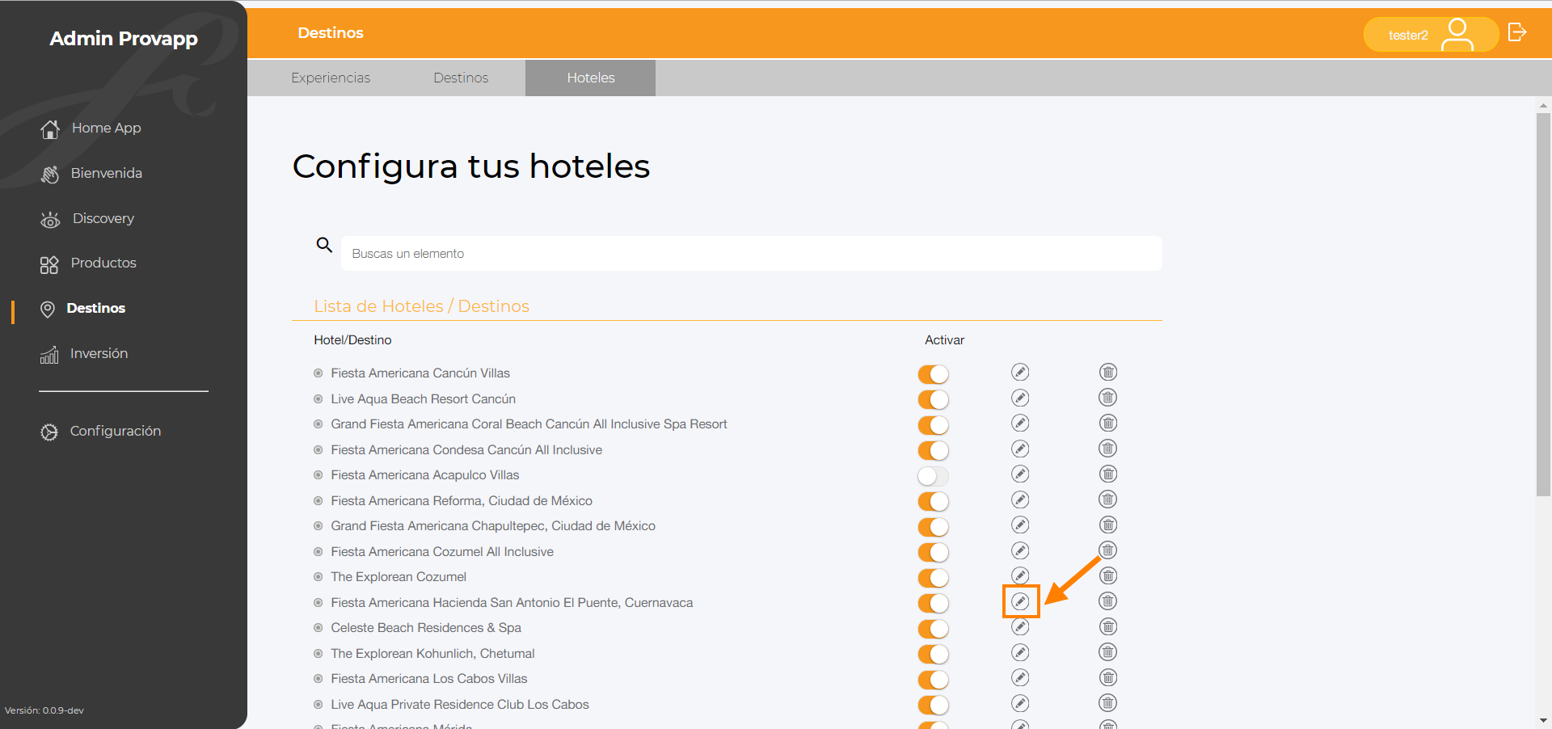Edit Live Aqua Private Residence Club entry
Viewport: 1552px width, 729px height.
pyautogui.click(x=1020, y=703)
